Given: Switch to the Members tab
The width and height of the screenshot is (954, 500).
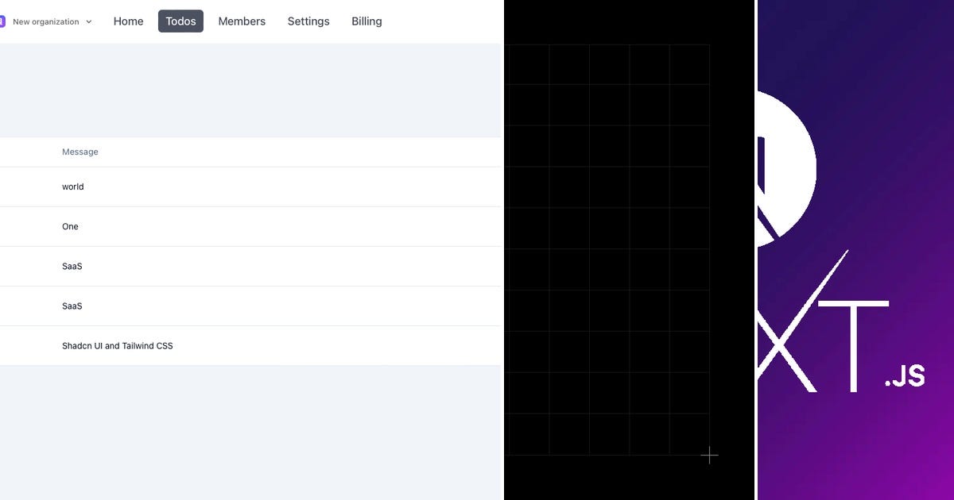Looking at the screenshot, I should tap(242, 21).
